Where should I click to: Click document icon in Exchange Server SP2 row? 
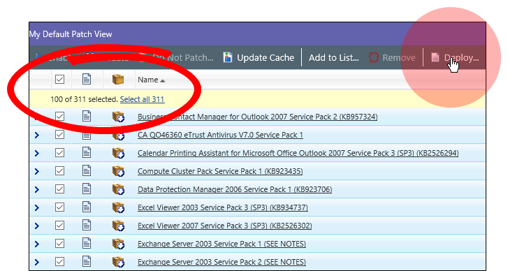[x=87, y=261]
